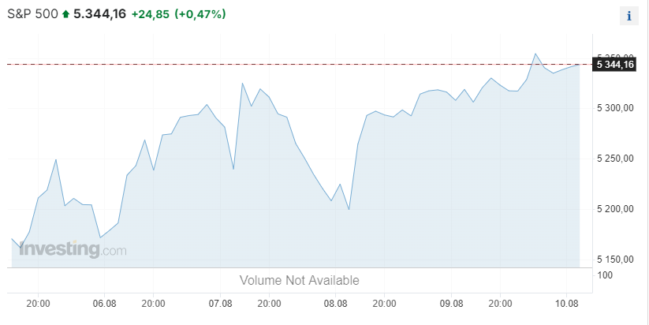Click the green up arrow beside S&P 500
This screenshot has width=649, height=325.
point(65,14)
